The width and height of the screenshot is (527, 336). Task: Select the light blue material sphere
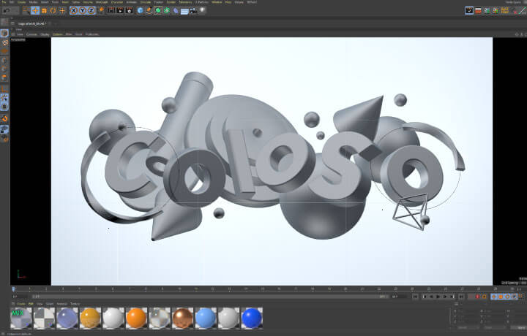pyautogui.click(x=206, y=318)
